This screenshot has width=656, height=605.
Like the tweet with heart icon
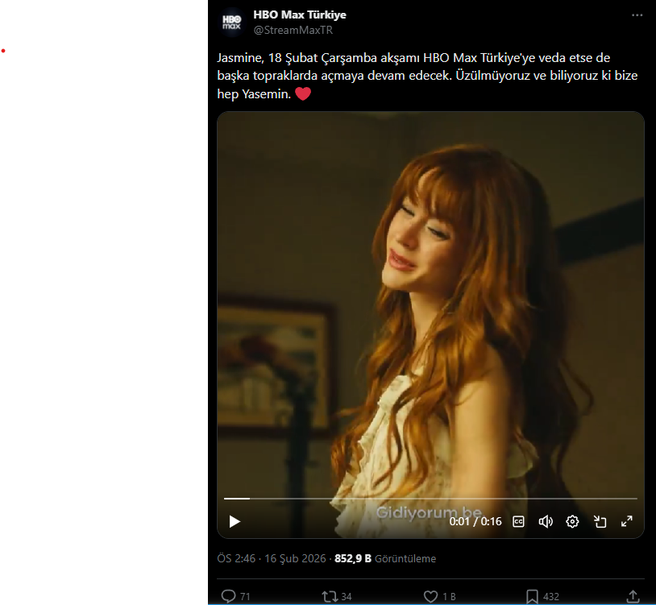coord(431,596)
